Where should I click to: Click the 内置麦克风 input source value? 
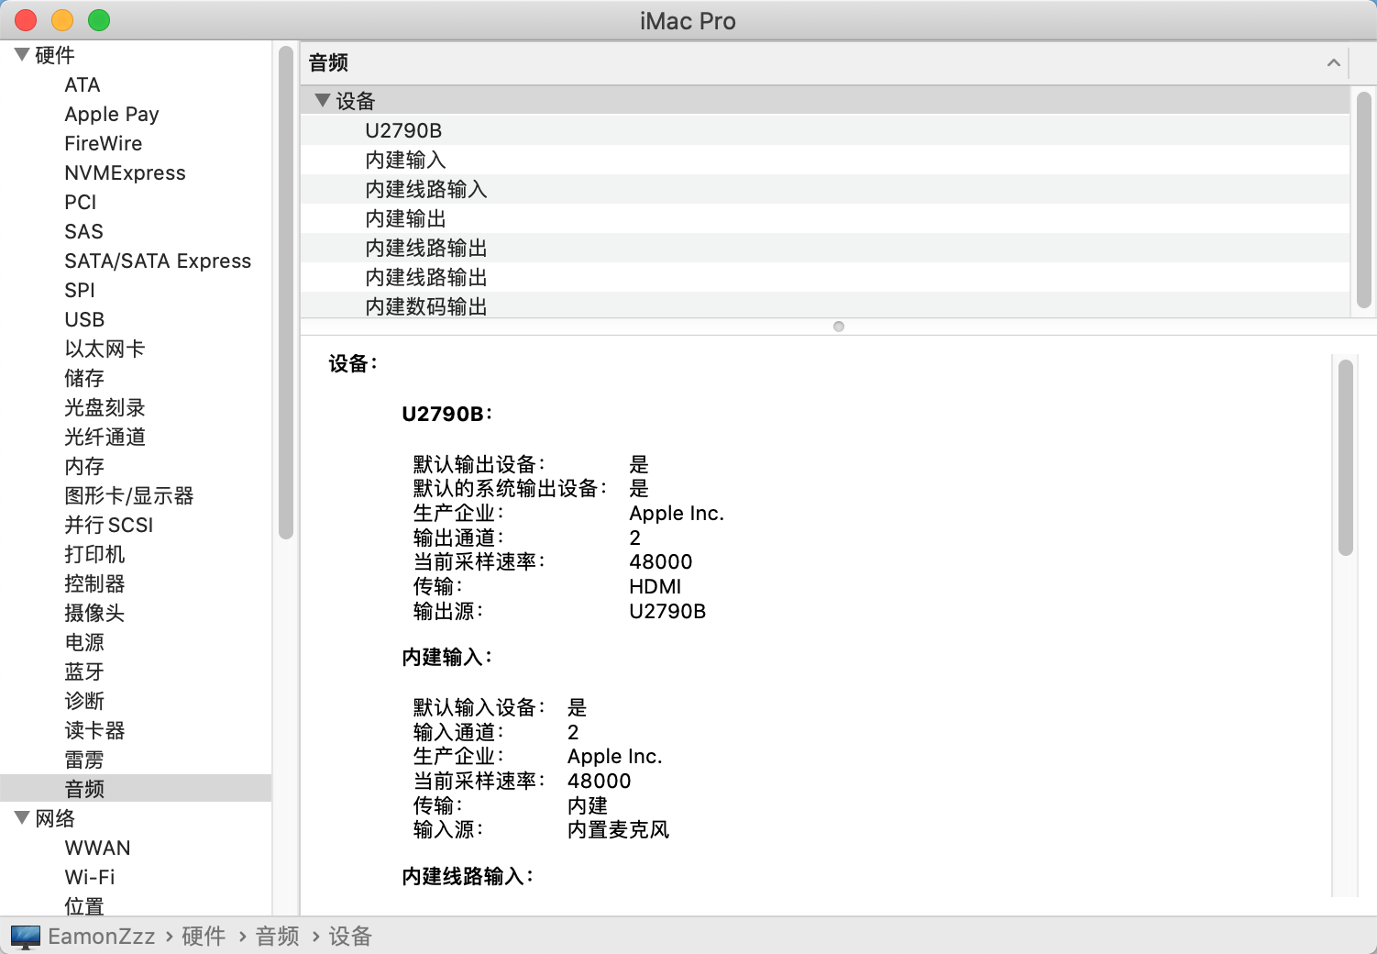click(619, 830)
